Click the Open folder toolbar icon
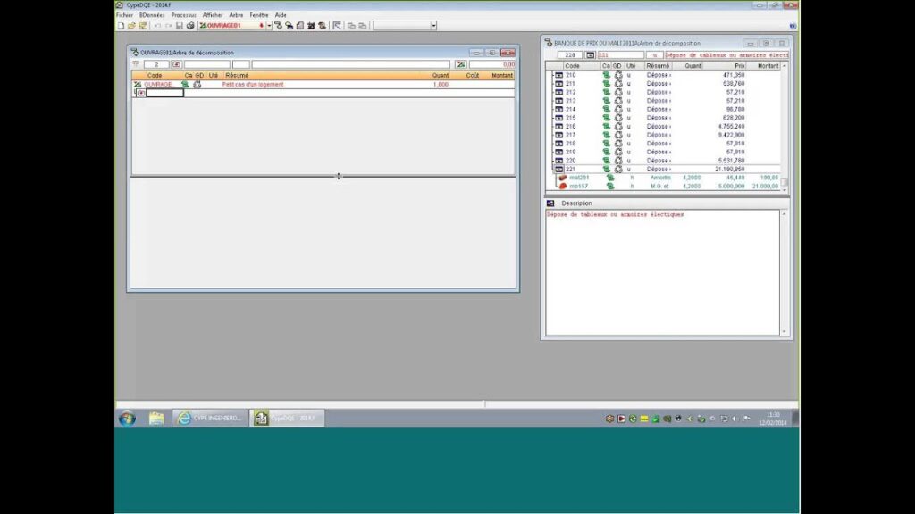Screen dimensions: 915x514 (130, 26)
